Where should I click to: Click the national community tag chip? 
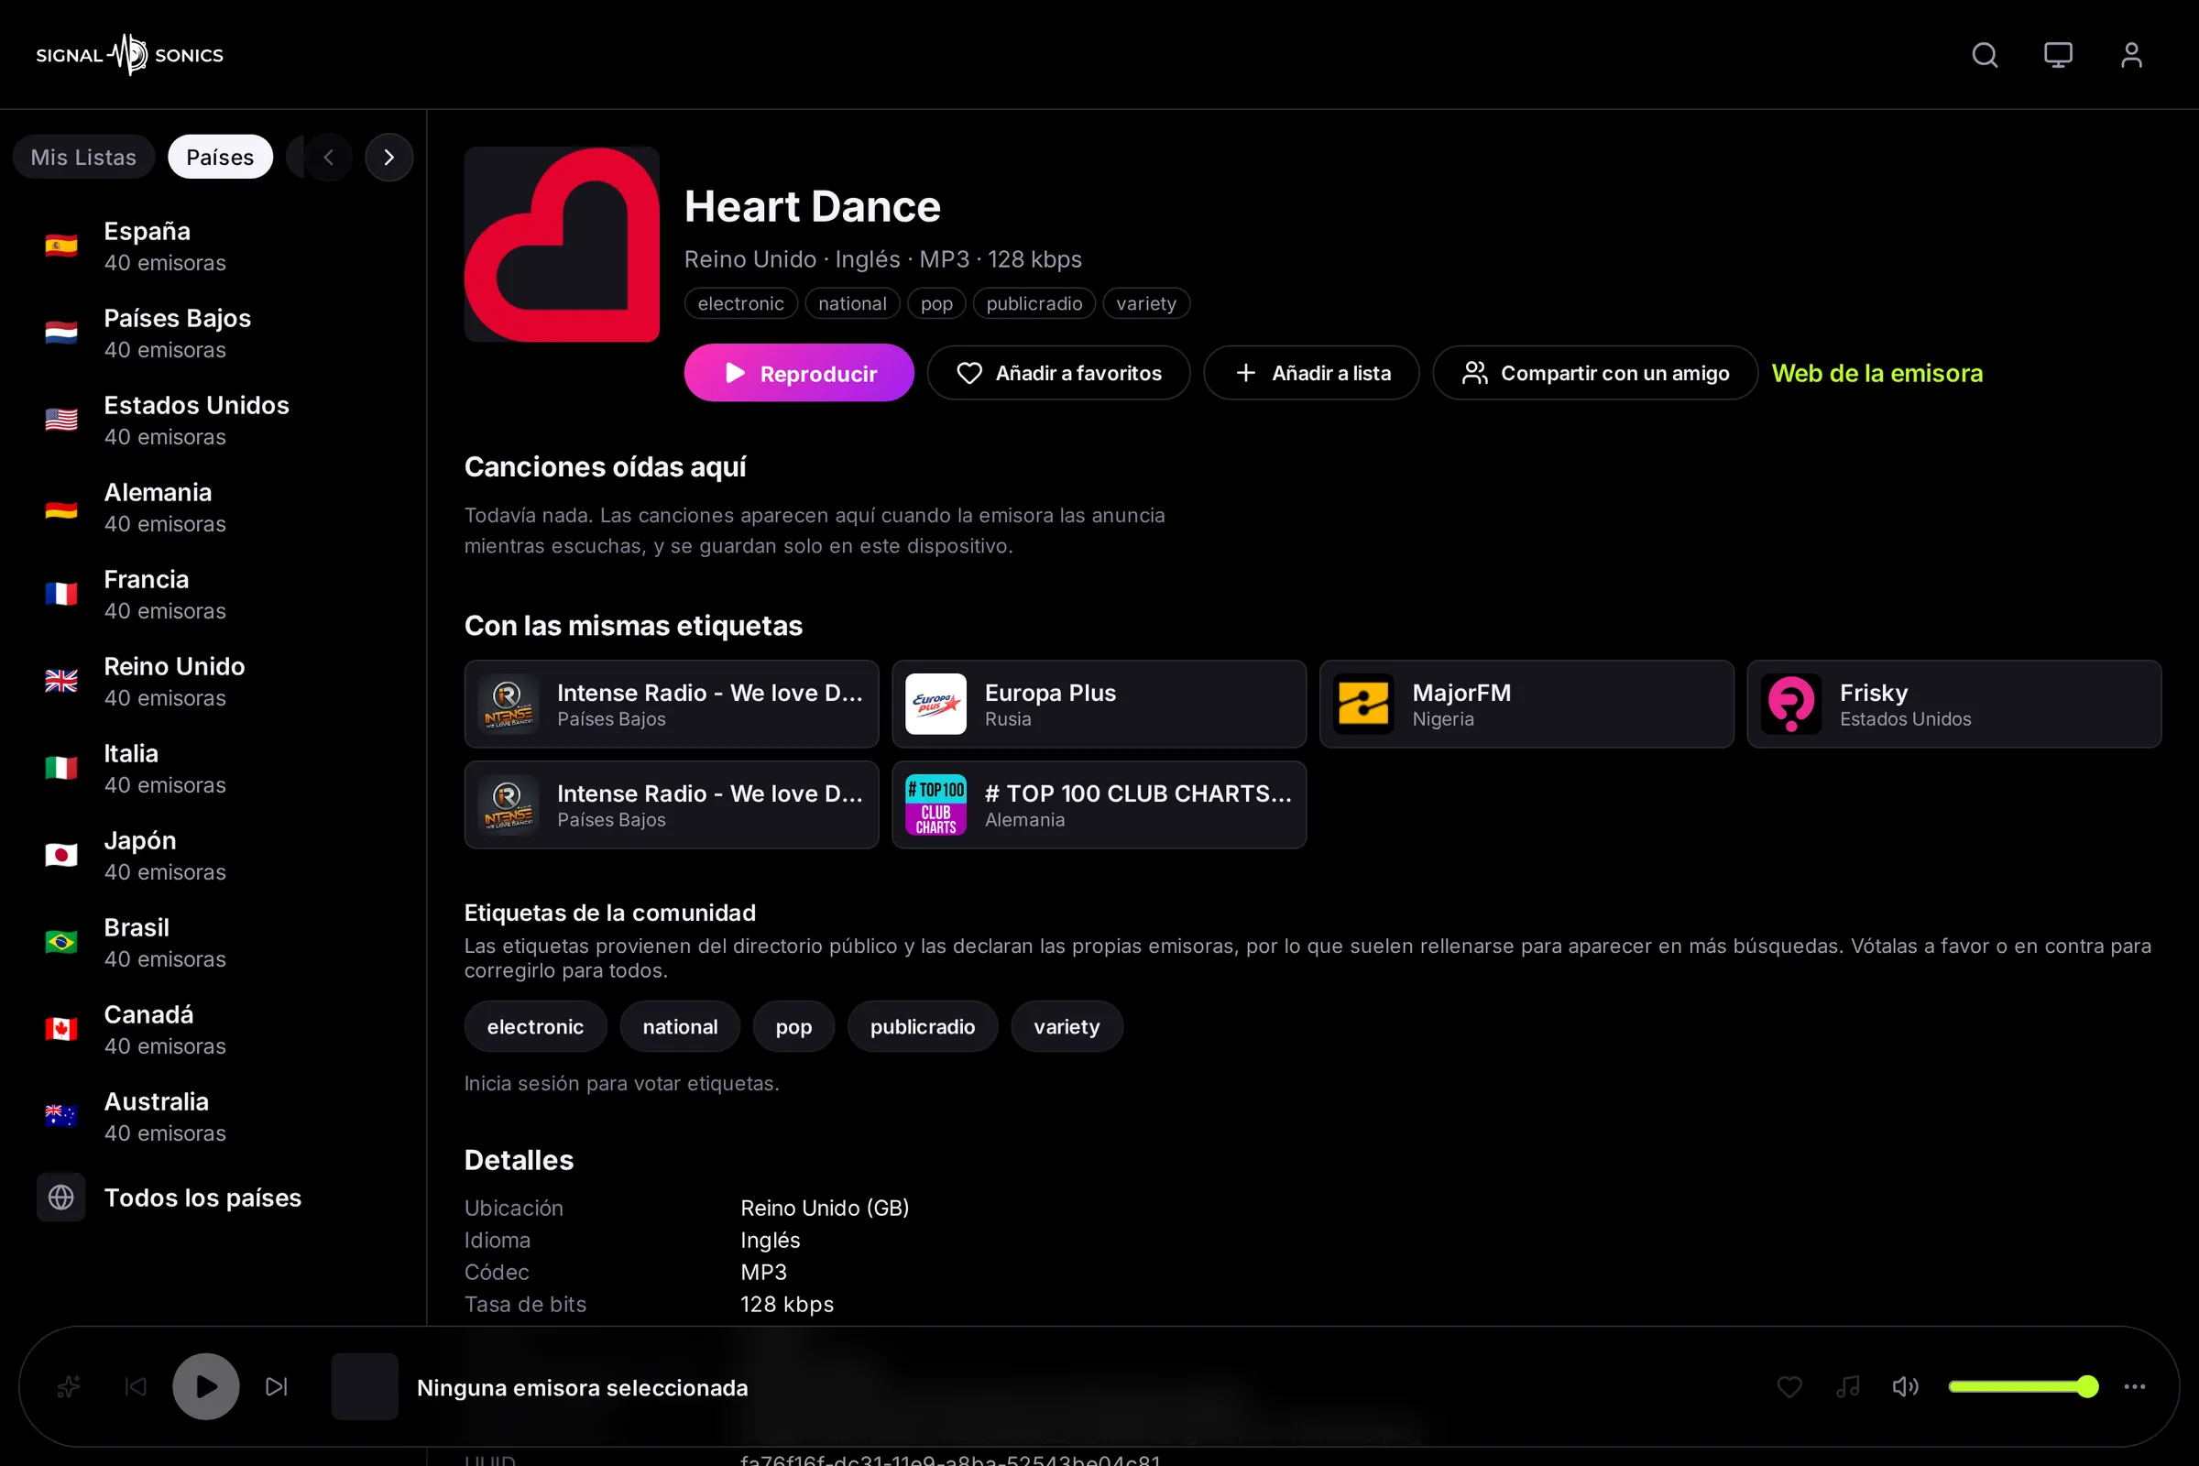tap(680, 1026)
